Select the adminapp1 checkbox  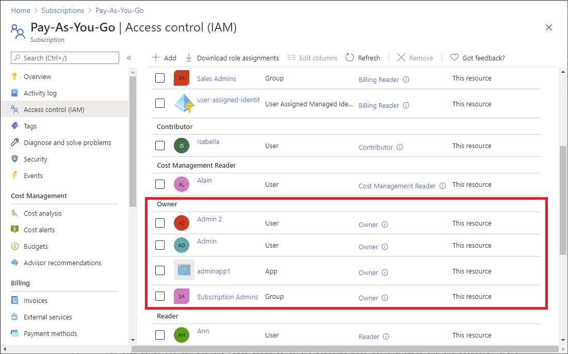pyautogui.click(x=160, y=270)
